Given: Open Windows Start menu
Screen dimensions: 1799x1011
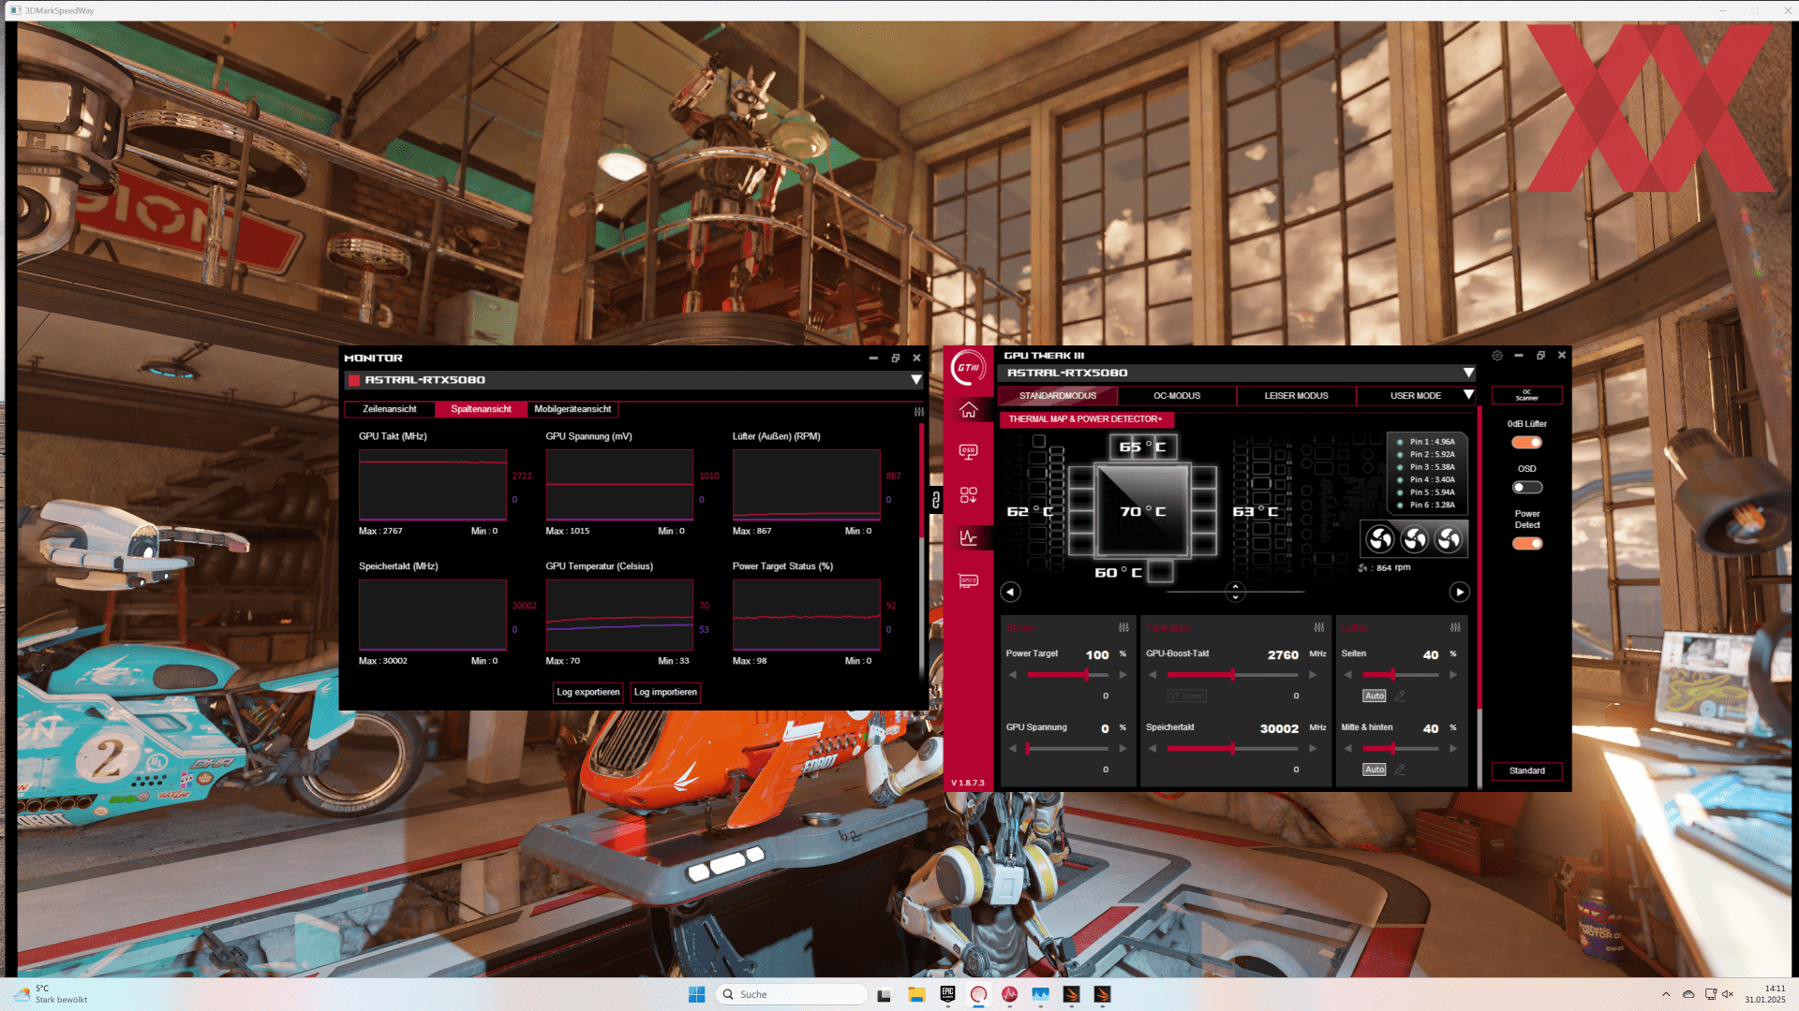Looking at the screenshot, I should click(x=696, y=994).
